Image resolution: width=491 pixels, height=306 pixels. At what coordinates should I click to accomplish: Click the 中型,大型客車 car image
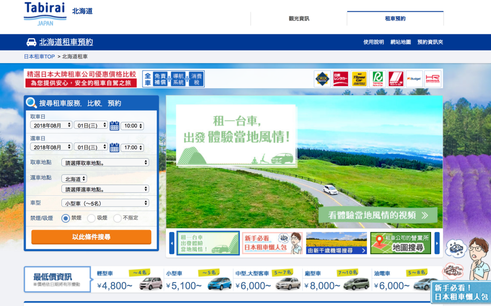pos(288,283)
